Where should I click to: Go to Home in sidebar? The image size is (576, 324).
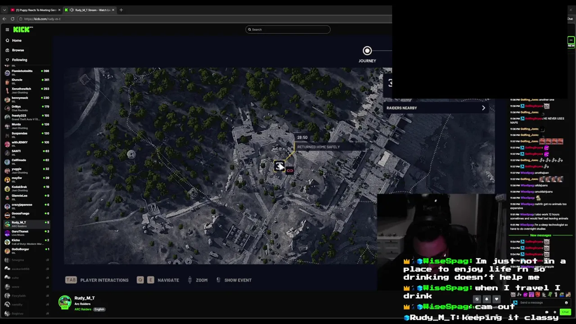click(17, 40)
